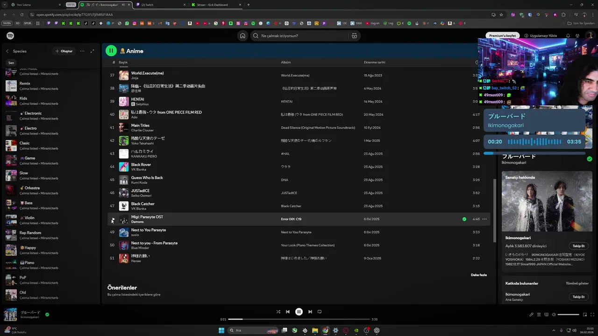The height and width of the screenshot is (336, 598).
Task: Toggle saved check in now-playing bar
Action: coord(47,315)
